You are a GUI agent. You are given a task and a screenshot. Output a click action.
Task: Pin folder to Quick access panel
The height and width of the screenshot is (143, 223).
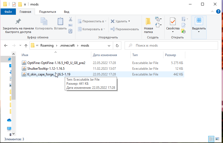coord(18,26)
